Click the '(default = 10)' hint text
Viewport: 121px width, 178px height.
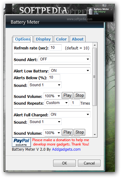77,48
